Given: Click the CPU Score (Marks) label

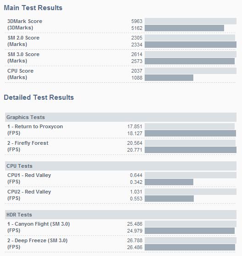Looking at the screenshot, I should pos(20,74).
